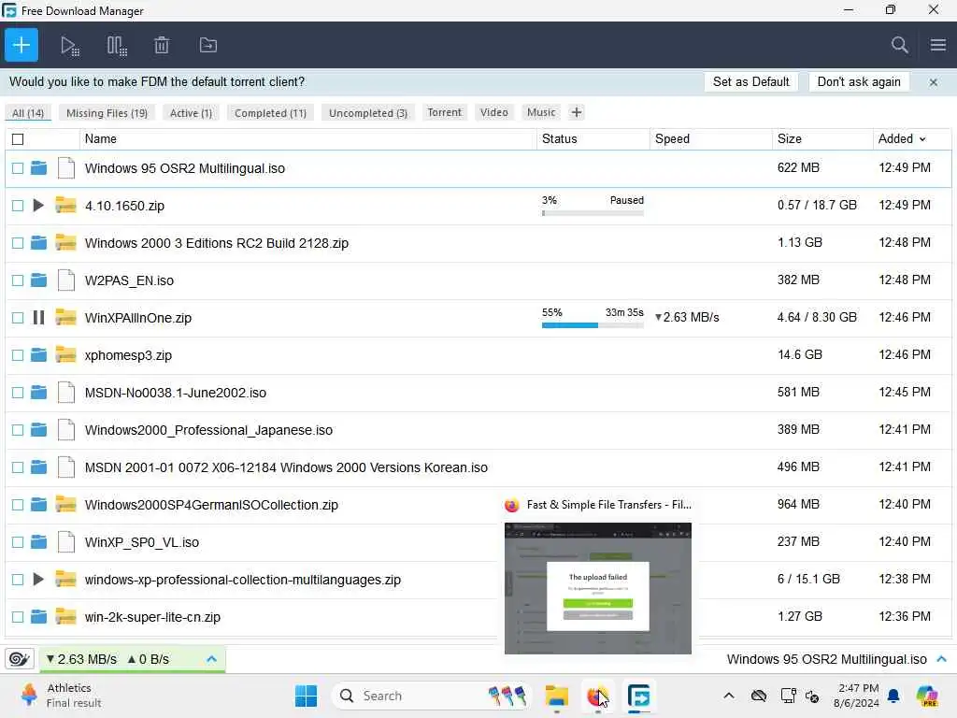
Task: Expand details panel chevron for selected file
Action: tap(941, 659)
